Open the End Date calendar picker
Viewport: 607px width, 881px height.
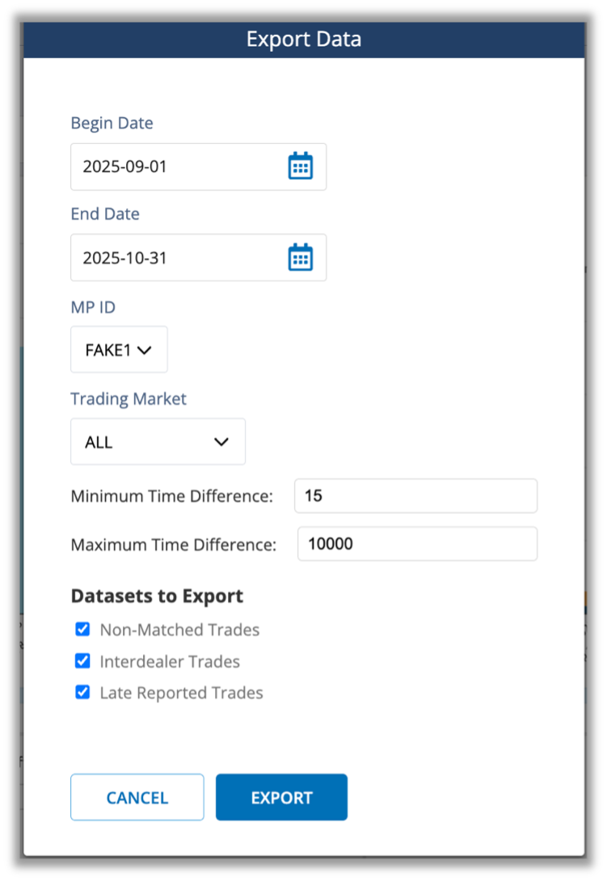tap(301, 258)
